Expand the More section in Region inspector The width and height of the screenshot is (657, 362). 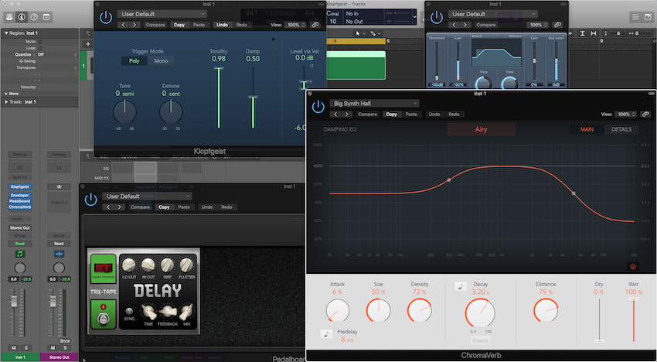[6, 94]
